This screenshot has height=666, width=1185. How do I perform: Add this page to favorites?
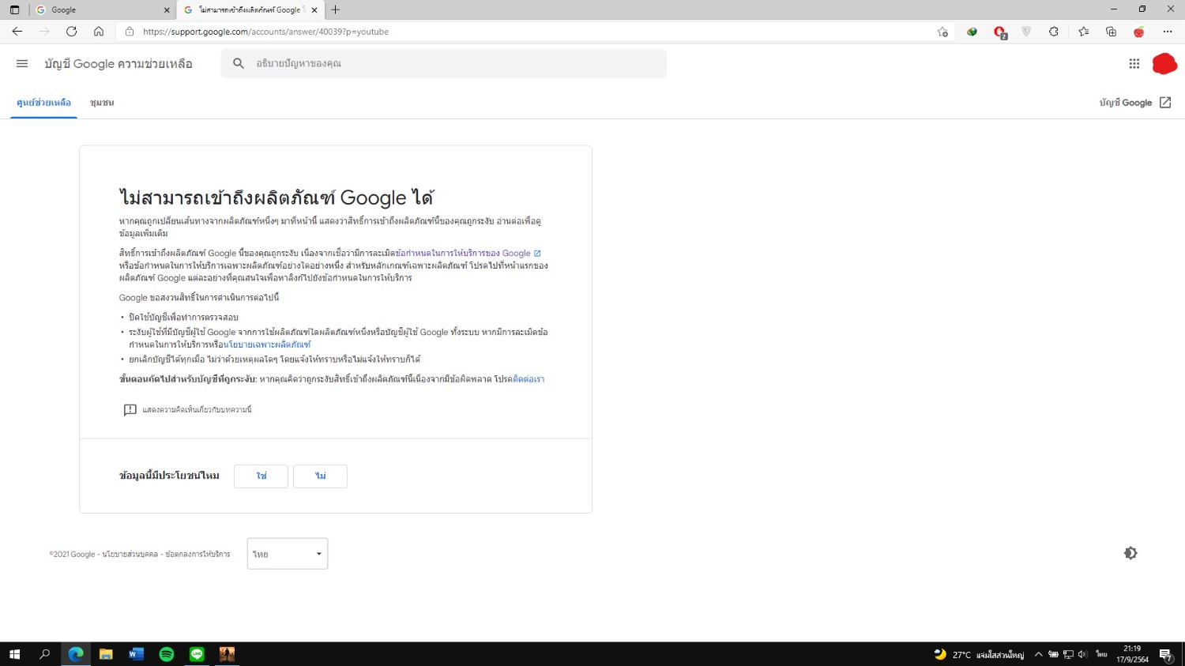coord(942,32)
